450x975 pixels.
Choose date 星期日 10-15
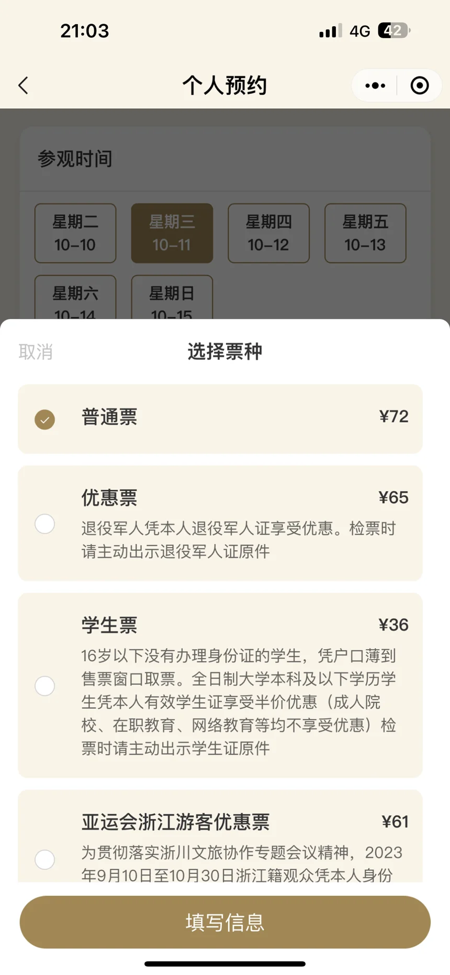click(172, 297)
